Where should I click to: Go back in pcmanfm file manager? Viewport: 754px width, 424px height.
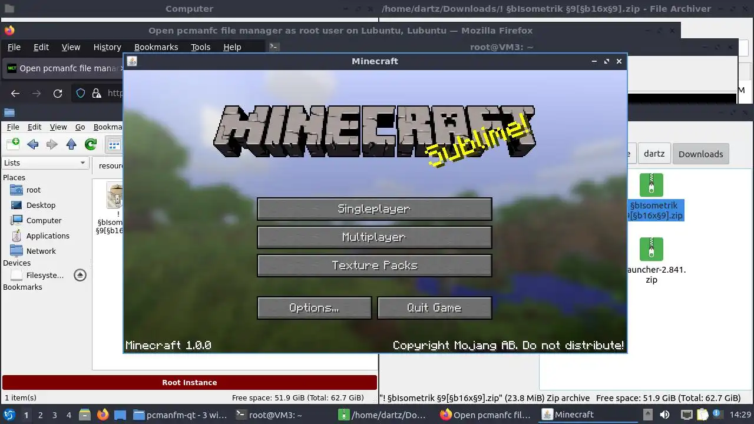tap(33, 144)
